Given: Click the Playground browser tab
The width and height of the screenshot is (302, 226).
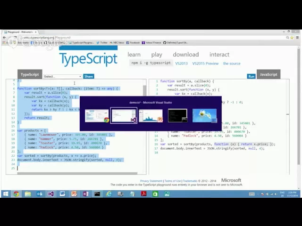Looking at the screenshot, I should [20, 32].
